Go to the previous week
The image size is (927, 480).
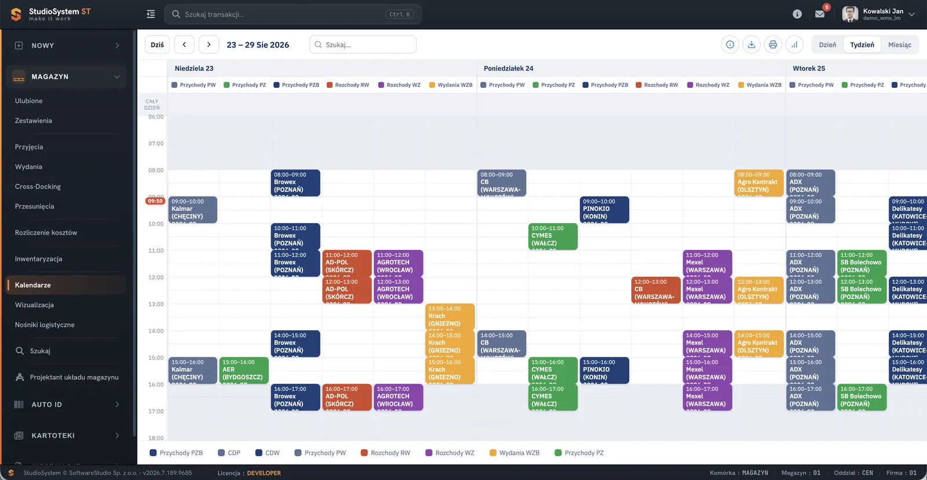point(184,45)
